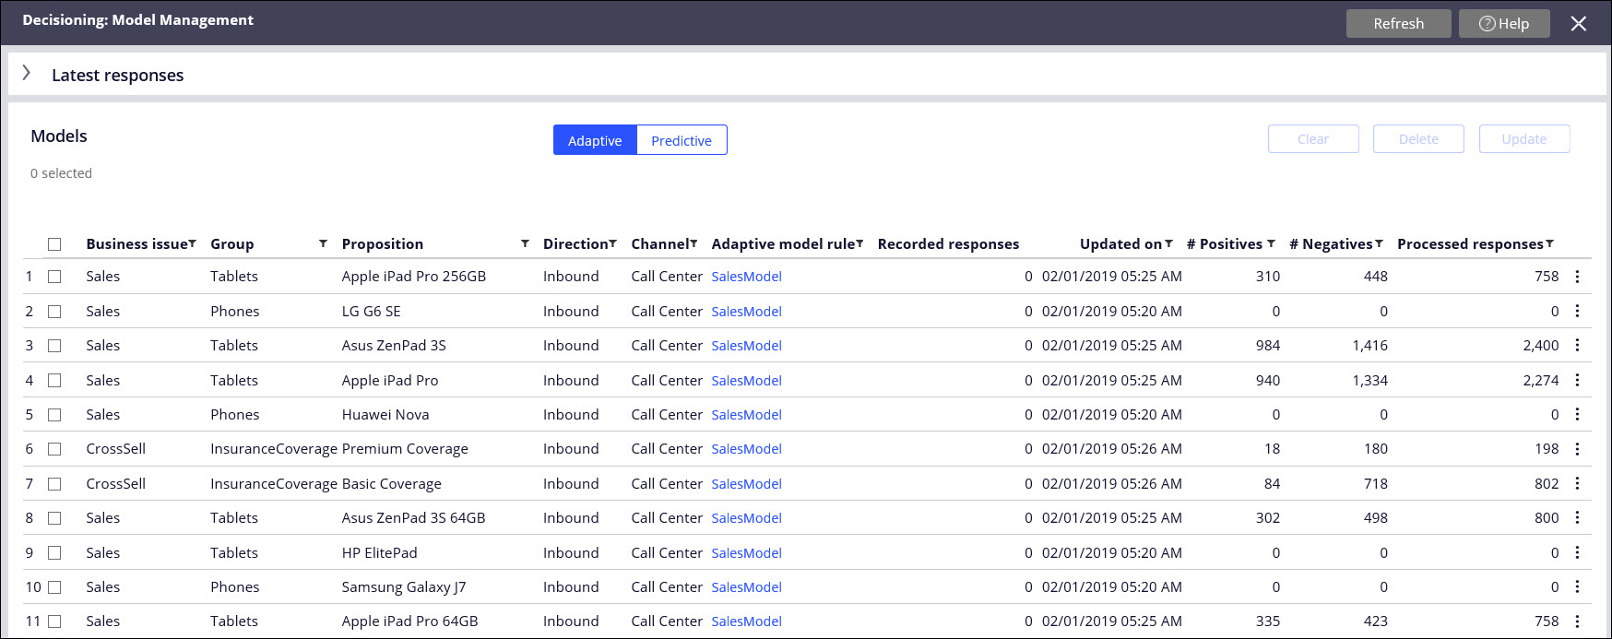Open three-dot menu for Samsung Galaxy J7
The image size is (1612, 639).
(x=1577, y=587)
